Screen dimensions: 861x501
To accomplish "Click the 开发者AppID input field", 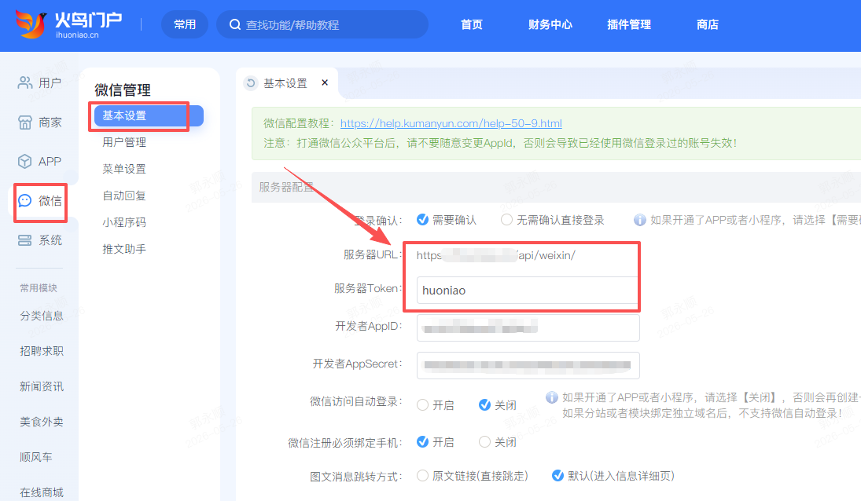I will (x=528, y=327).
